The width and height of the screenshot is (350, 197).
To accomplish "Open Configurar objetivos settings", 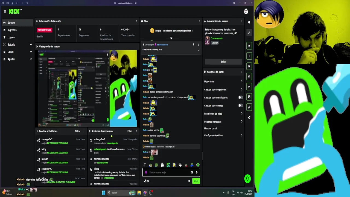I will coord(223,135).
